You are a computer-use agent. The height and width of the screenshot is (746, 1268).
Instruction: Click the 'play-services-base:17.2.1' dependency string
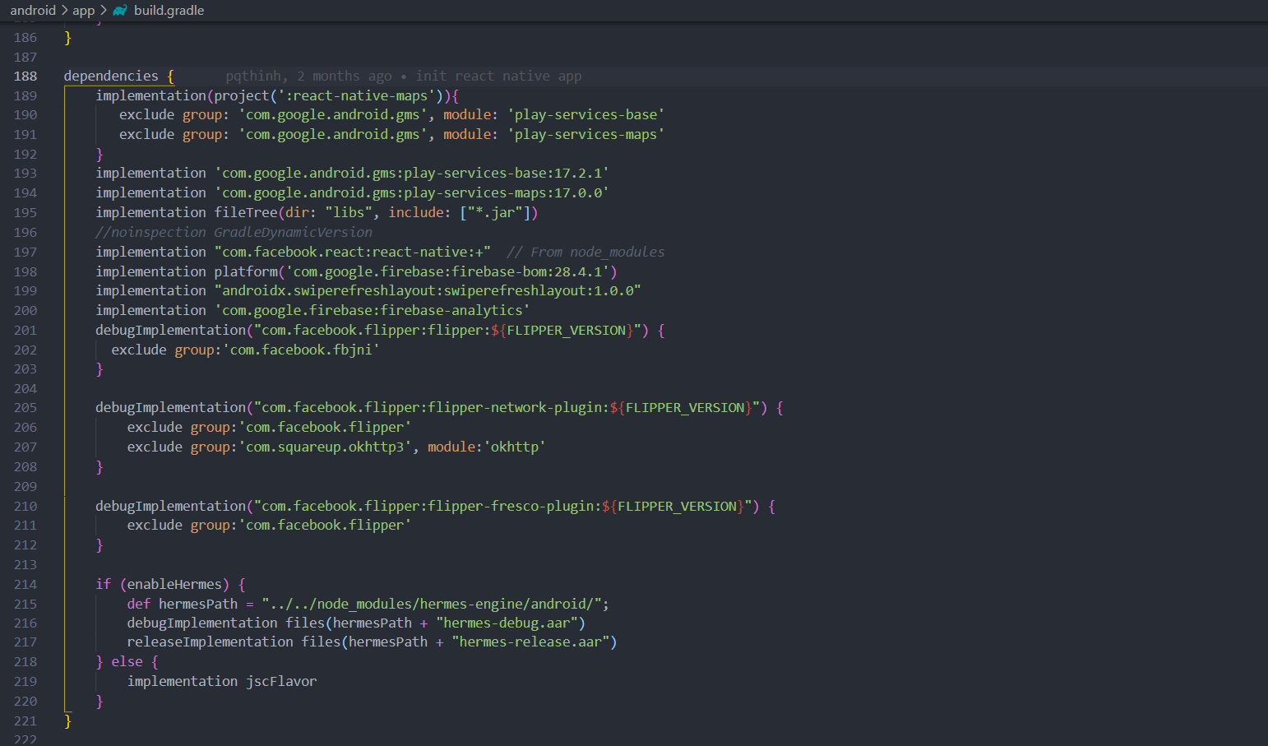[x=411, y=173]
